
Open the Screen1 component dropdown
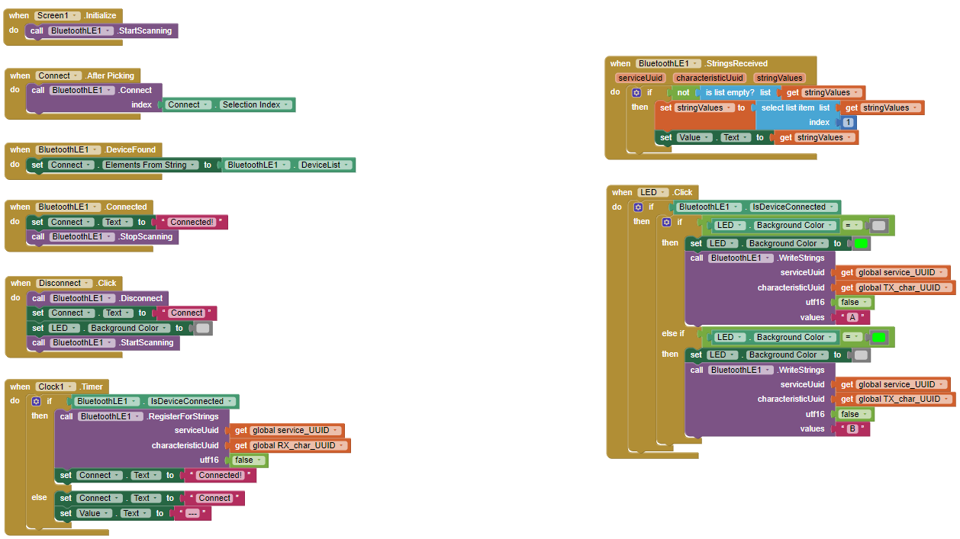(x=58, y=15)
